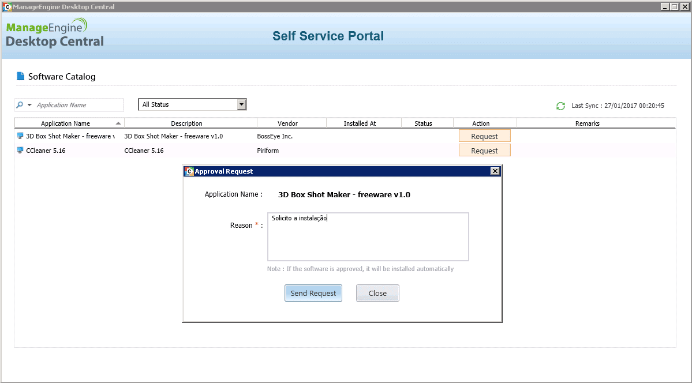Click the green refresh sync icon
This screenshot has width=692, height=383.
tap(560, 106)
